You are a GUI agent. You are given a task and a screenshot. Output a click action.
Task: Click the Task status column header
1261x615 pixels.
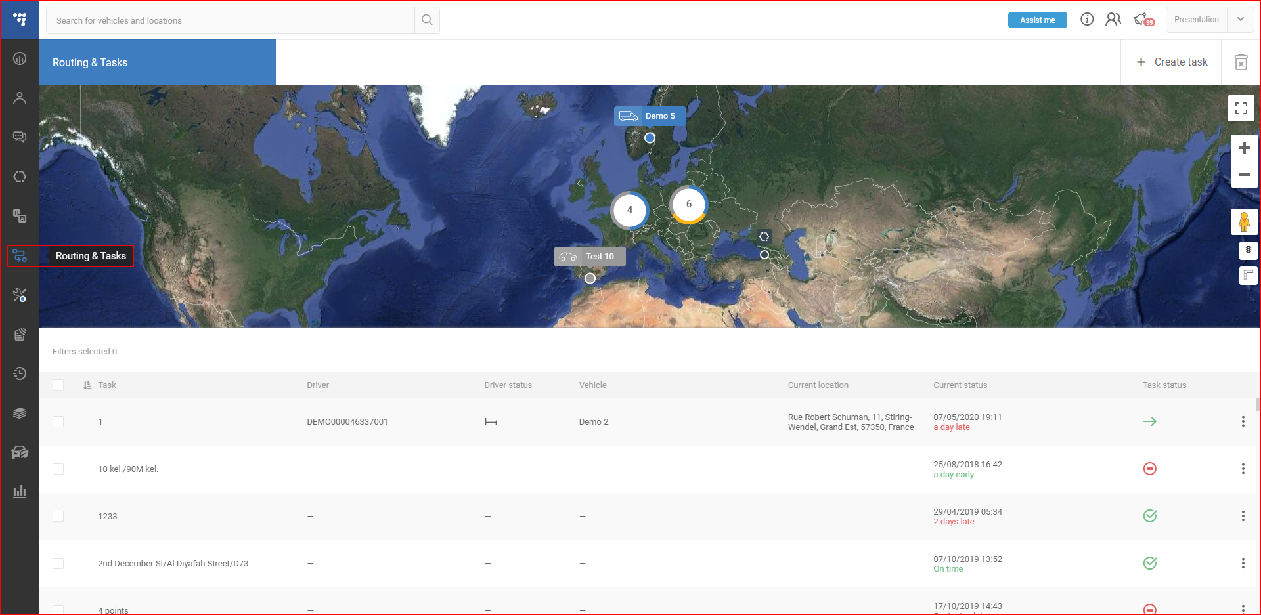[x=1164, y=385]
